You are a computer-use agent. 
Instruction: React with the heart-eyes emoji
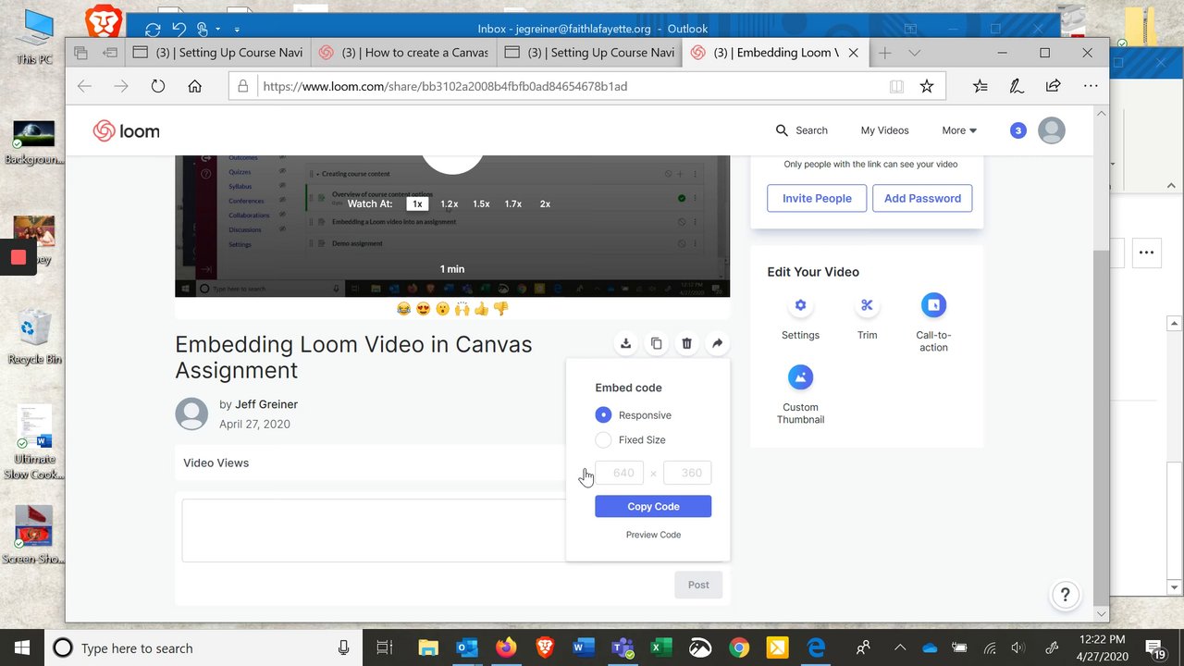pyautogui.click(x=423, y=309)
